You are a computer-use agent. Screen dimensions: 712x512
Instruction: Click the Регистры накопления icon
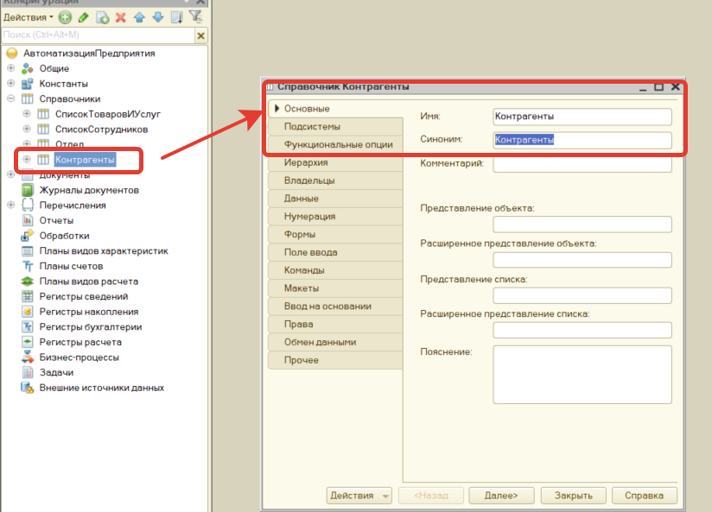tap(28, 312)
